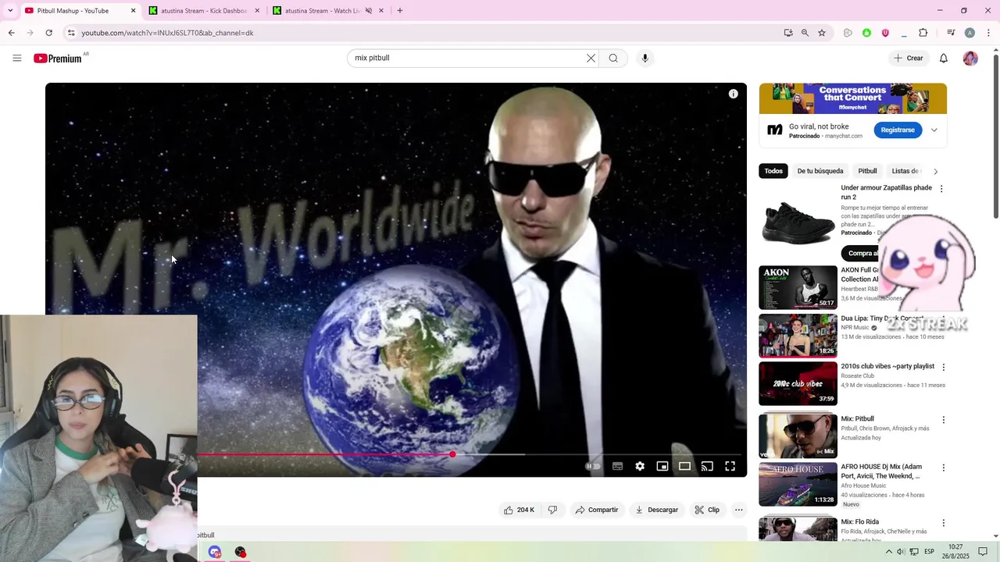Open 2010s club vibes playlist thumbnail
The height and width of the screenshot is (562, 1000).
(798, 383)
